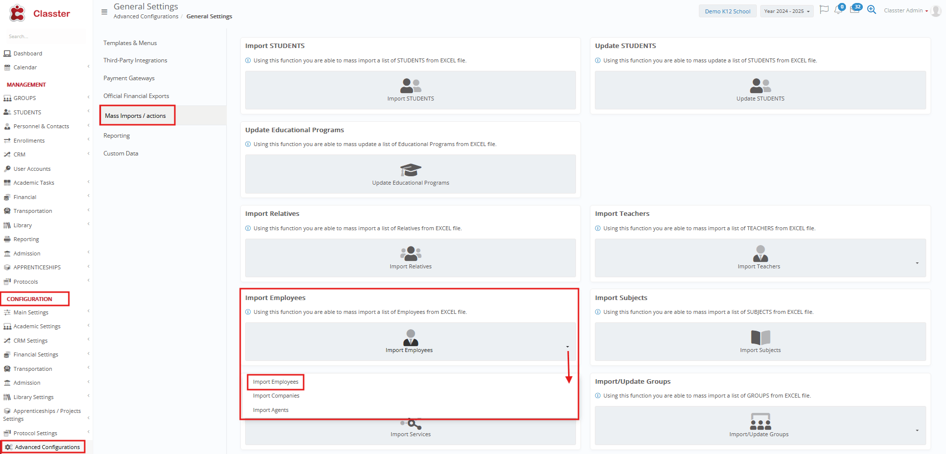Click the Update Educational Programs graduation cap icon
This screenshot has width=946, height=454.
coord(410,170)
